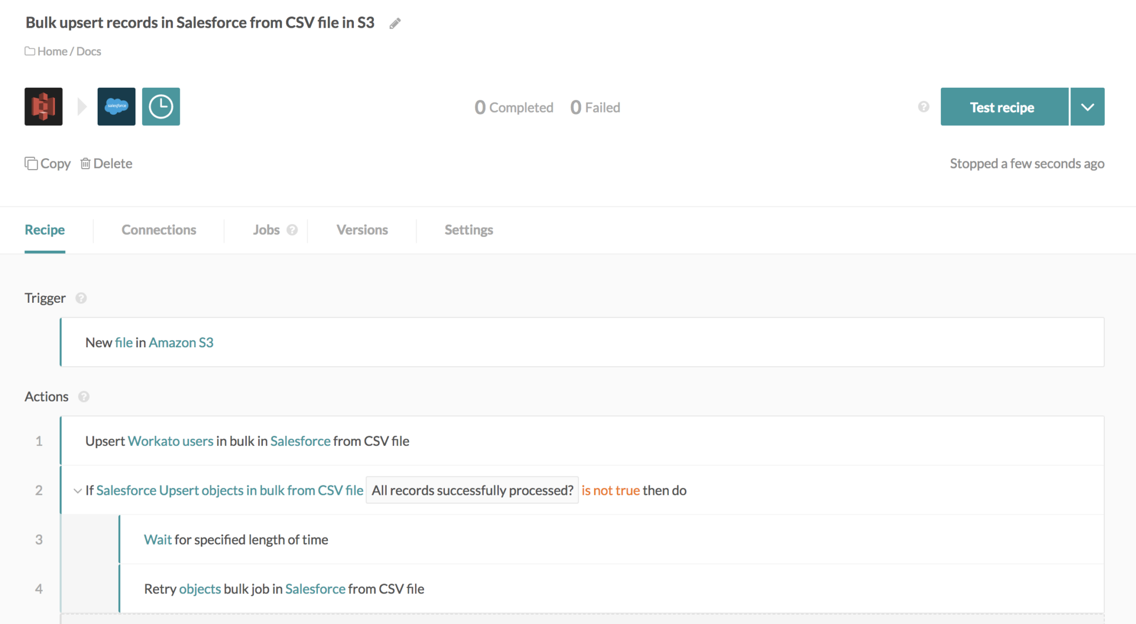1136x624 pixels.
Task: Click the help icon next to Trigger
Action: (x=82, y=298)
